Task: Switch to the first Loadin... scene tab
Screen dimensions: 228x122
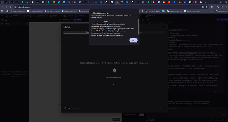Action: pos(42,16)
